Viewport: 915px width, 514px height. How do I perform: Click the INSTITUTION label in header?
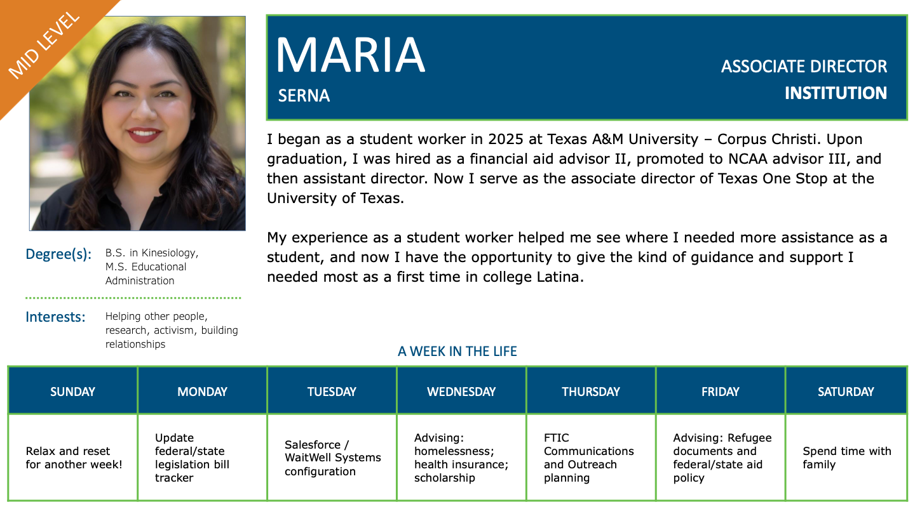tap(836, 93)
